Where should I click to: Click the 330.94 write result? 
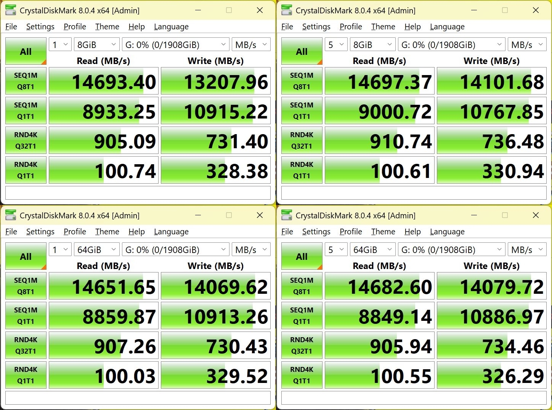pos(492,170)
